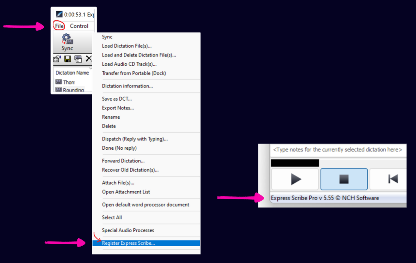Select Save as DCT option
Screen dimensions: 416x263
[117, 99]
